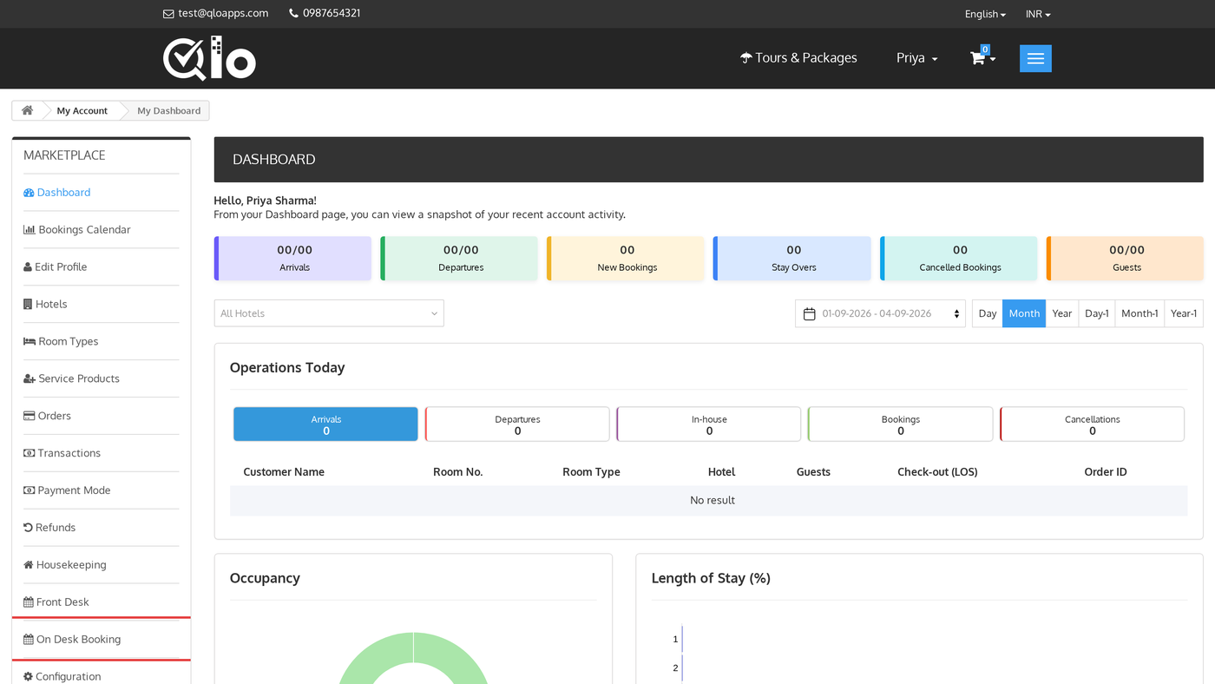Switch to the Cancellations operations tab
The height and width of the screenshot is (684, 1215).
[x=1093, y=424]
